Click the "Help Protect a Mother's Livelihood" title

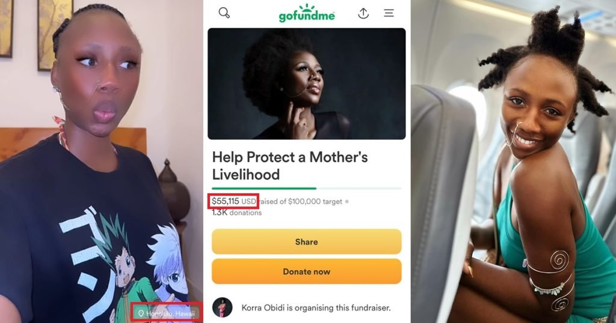coord(289,165)
